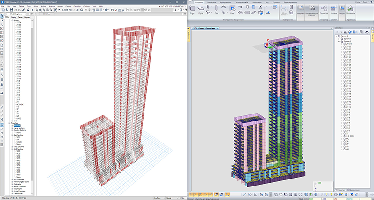Select the Materials item in the properties tree
Image resolution: width=374 pixels, height=200 pixels.
pos(17,126)
